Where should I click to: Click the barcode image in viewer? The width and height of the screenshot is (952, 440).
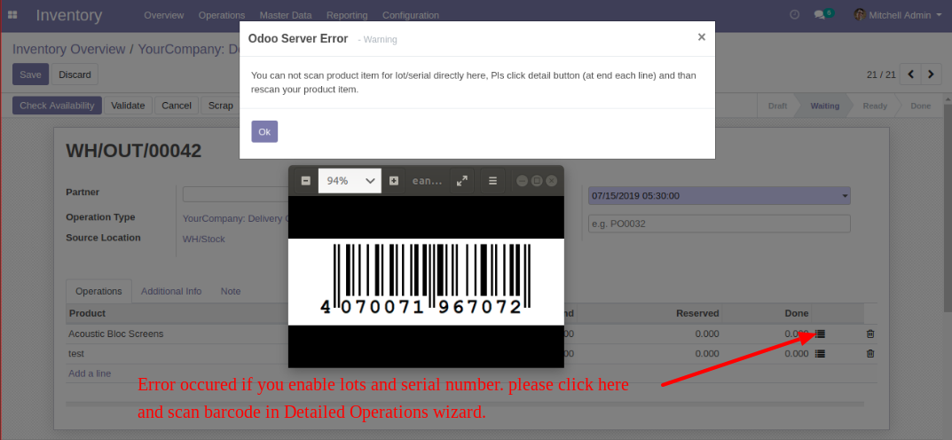(x=426, y=281)
